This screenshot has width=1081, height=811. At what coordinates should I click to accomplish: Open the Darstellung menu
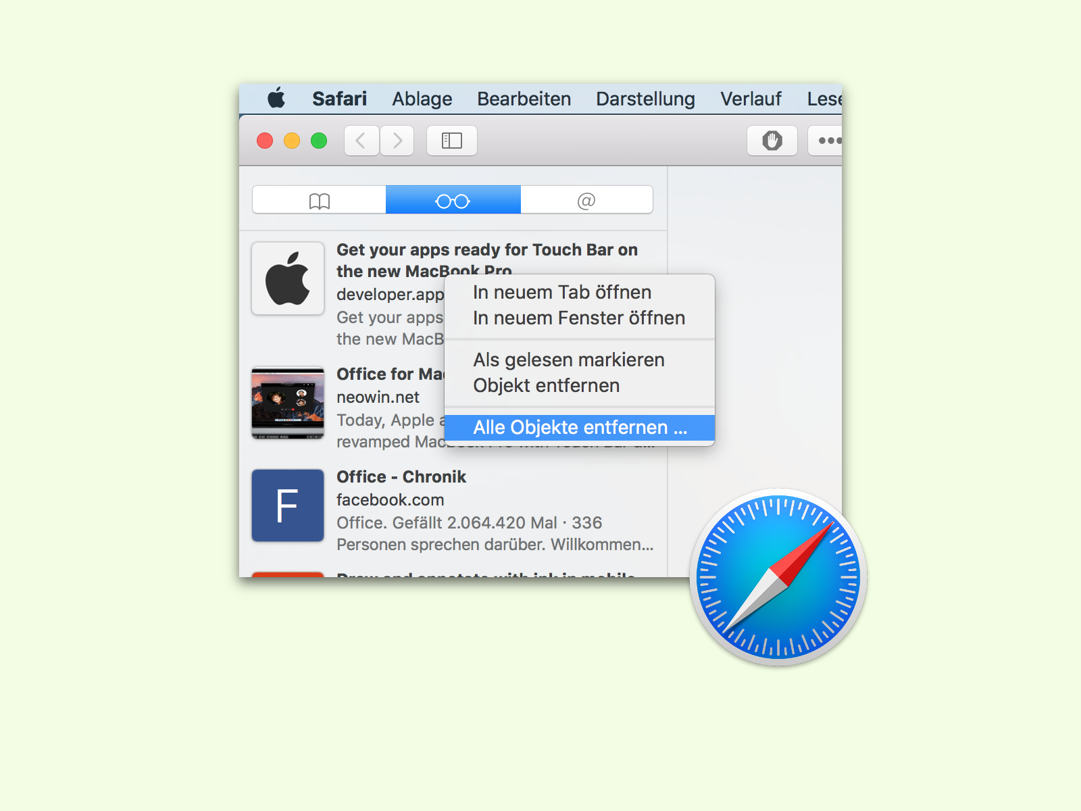pyautogui.click(x=645, y=99)
